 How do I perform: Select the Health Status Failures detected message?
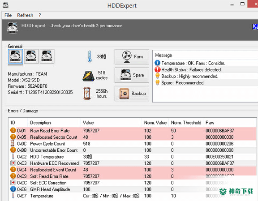tap(191, 70)
